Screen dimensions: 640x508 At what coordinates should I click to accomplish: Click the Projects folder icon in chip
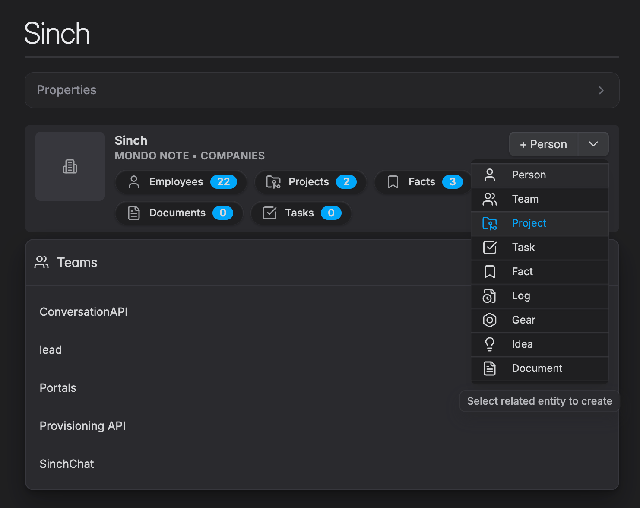[273, 182]
